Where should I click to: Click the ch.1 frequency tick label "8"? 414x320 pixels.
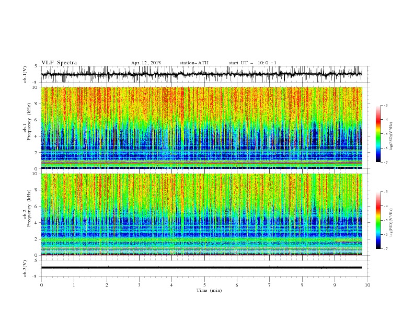click(37, 104)
